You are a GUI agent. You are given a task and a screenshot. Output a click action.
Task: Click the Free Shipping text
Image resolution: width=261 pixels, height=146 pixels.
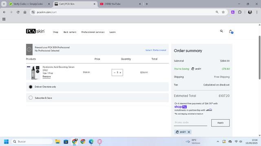click(222, 77)
